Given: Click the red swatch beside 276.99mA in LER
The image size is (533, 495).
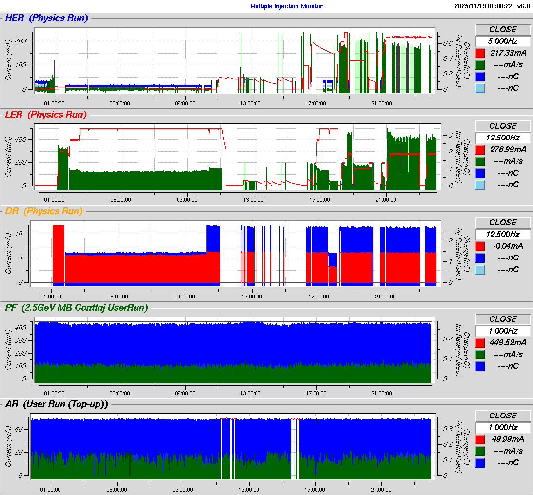Looking at the screenshot, I should pos(480,150).
